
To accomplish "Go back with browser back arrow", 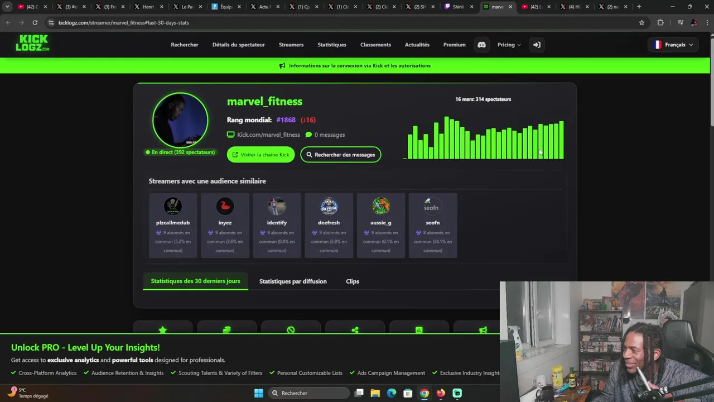I will pos(8,22).
